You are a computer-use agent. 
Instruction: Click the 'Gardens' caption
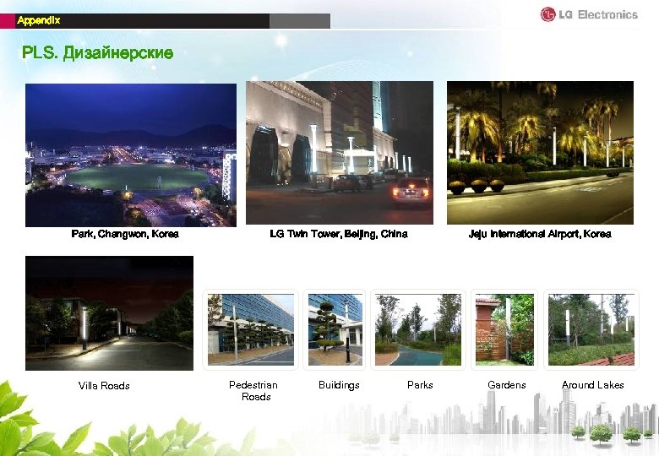[507, 384]
